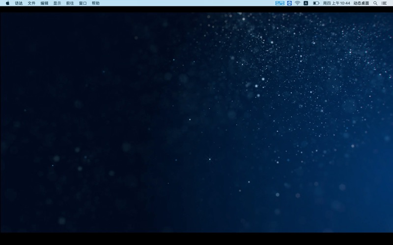Click the blue particle desktop wallpaper
The width and height of the screenshot is (393, 245).
pos(196,122)
